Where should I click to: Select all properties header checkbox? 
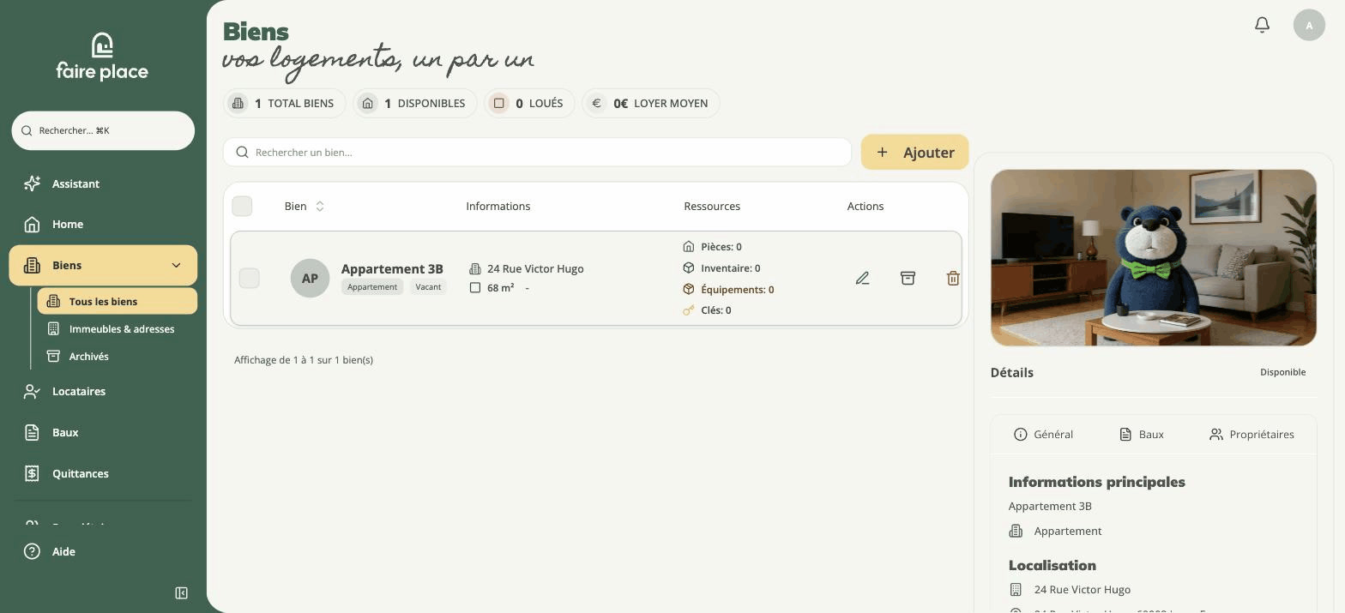(242, 206)
